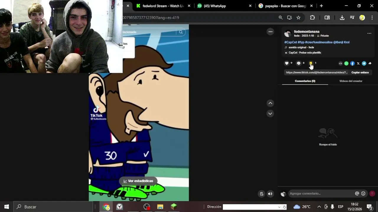378x212 pixels.
Task: Click the 'Copiar enlace' button
Action: pyautogui.click(x=360, y=72)
